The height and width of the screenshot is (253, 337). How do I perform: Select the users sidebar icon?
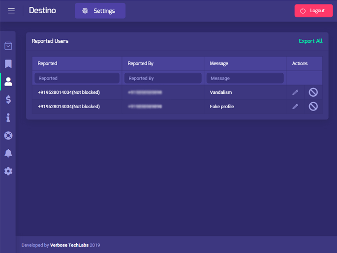coord(8,82)
